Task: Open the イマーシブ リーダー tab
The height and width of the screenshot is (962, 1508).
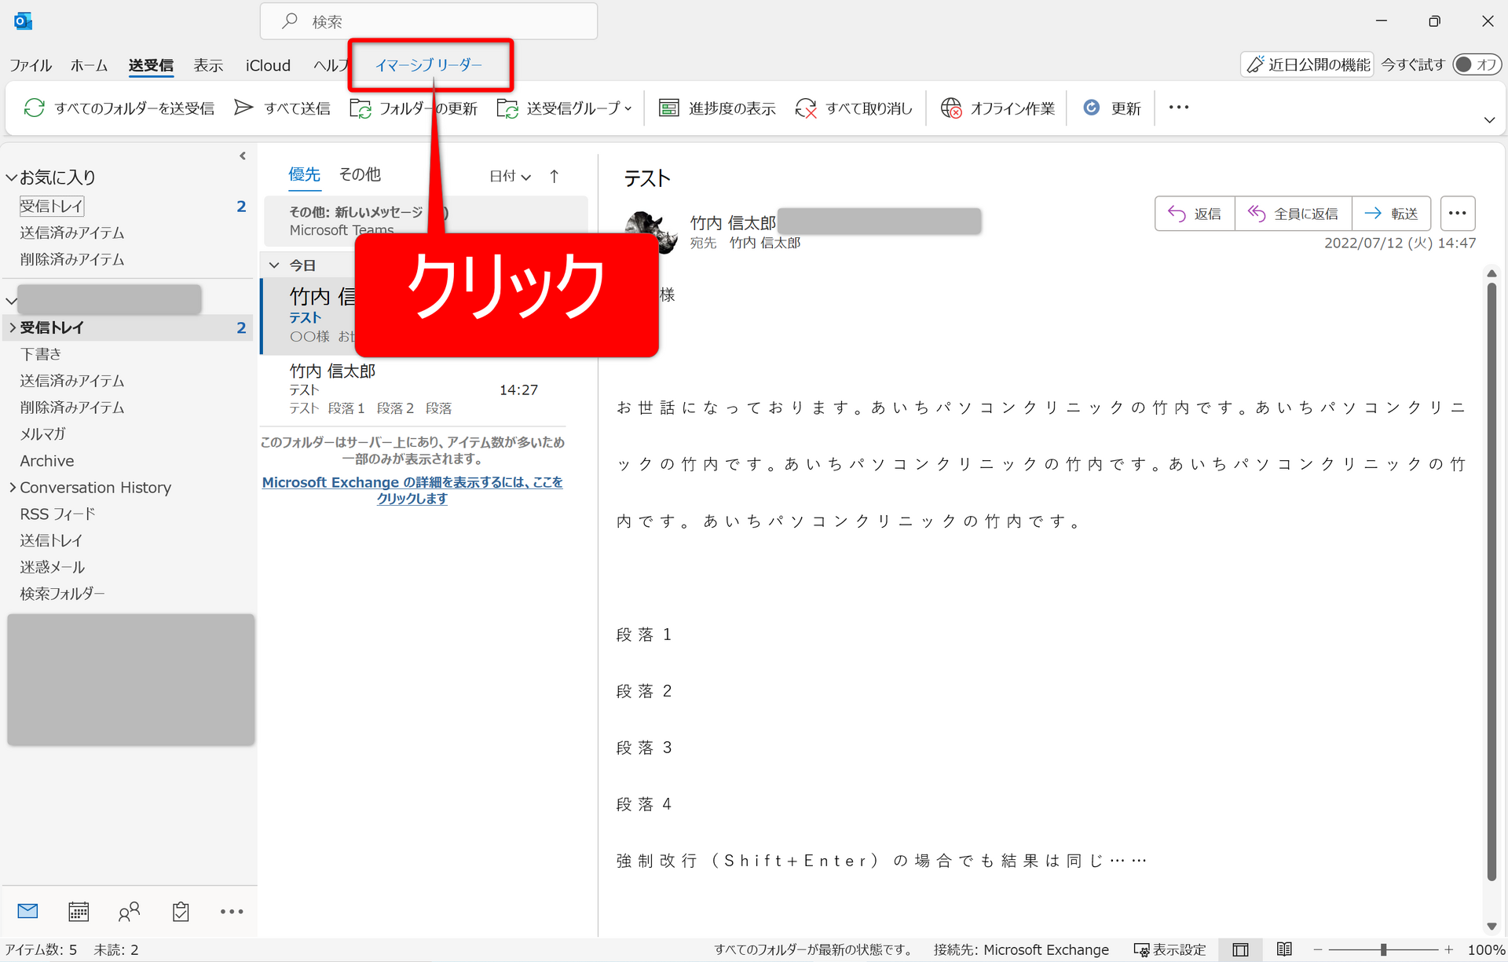Action: pos(429,65)
